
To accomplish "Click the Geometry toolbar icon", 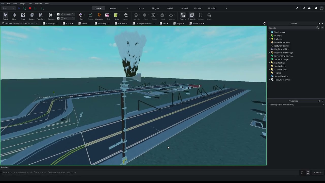I will click(51, 15).
